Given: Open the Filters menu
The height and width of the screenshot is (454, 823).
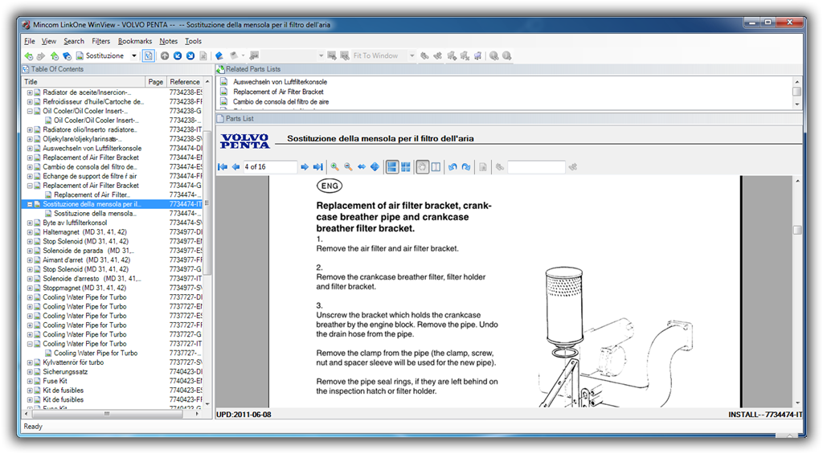Looking at the screenshot, I should (100, 41).
